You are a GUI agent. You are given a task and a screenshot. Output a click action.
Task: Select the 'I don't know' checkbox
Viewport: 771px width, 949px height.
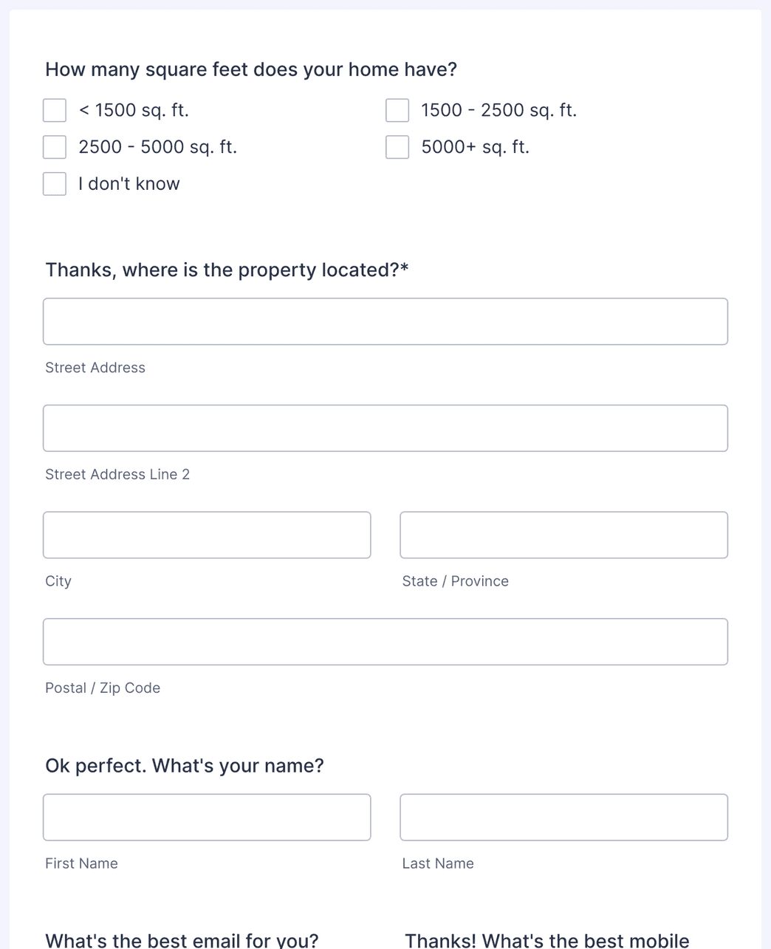55,183
